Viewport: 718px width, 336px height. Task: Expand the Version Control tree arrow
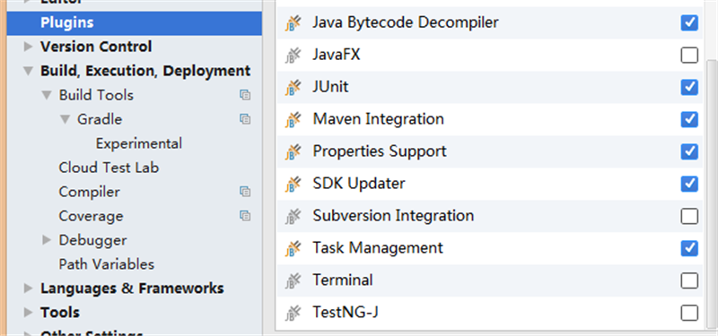29,47
